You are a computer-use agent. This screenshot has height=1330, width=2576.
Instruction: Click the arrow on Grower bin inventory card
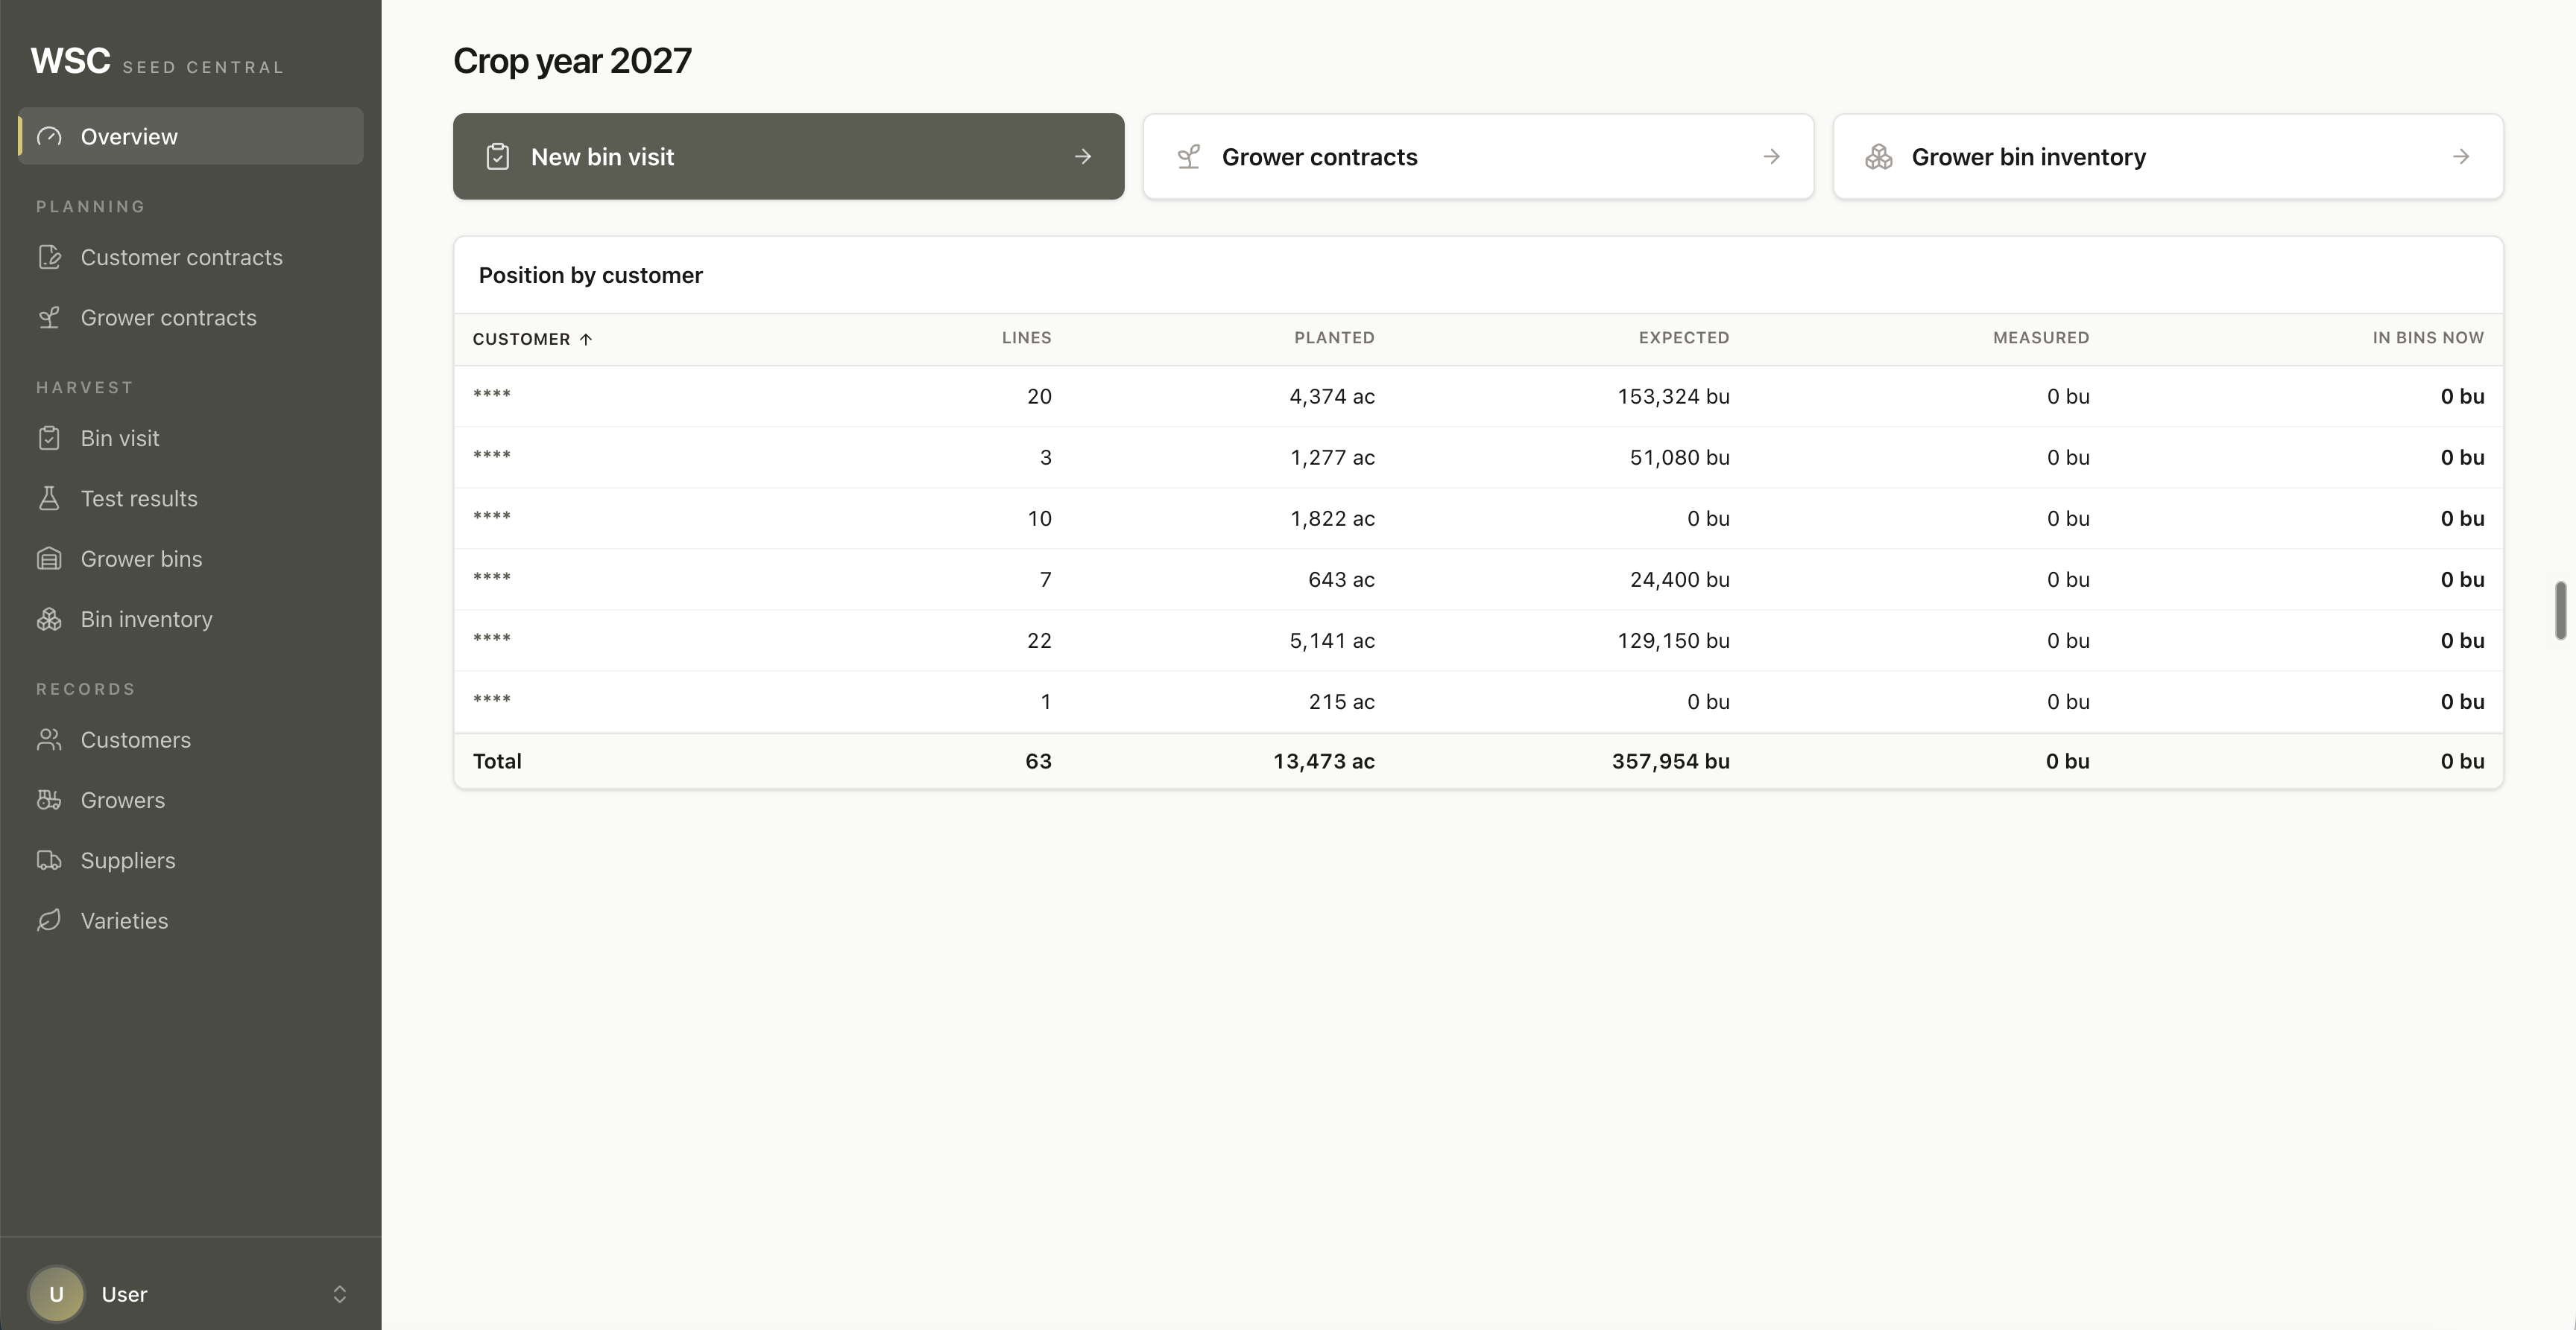2461,157
